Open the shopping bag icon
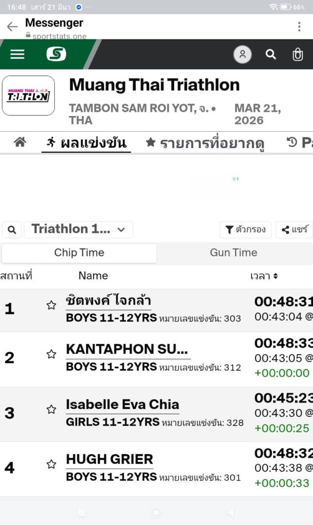Screen dimensions: 313x525 (298, 54)
